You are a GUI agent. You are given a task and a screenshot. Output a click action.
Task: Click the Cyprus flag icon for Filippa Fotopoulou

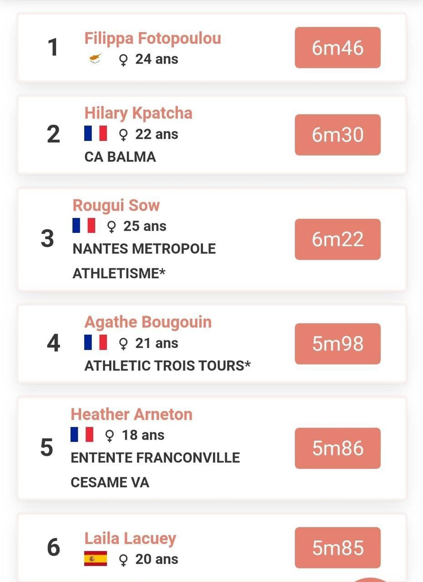pyautogui.click(x=96, y=59)
